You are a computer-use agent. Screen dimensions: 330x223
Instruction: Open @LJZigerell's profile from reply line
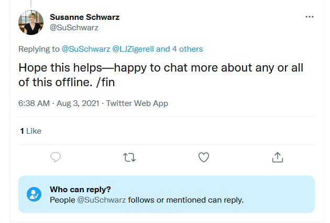coord(133,49)
